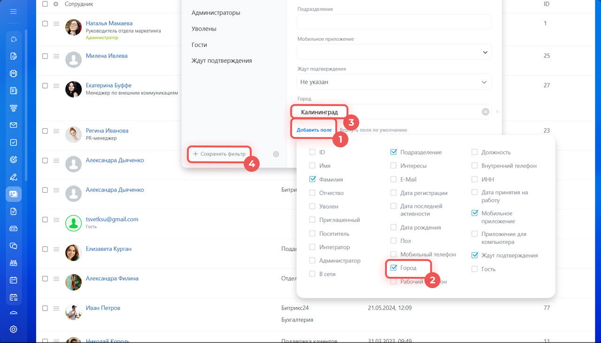This screenshot has height=343, width=601.
Task: Uncheck the Подразделение field checkbox
Action: tap(393, 152)
